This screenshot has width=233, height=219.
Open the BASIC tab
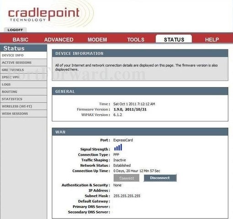click(21, 39)
